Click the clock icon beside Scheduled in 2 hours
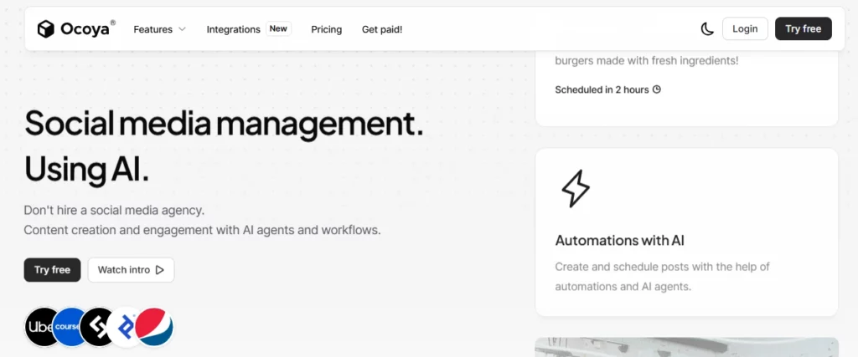This screenshot has height=357, width=858. point(657,89)
